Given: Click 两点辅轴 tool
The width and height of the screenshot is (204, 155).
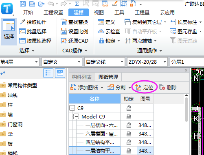Looking at the screenshot, I should pyautogui.click(x=138, y=41).
